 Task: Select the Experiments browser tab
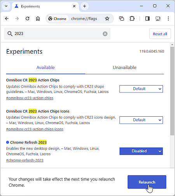point(45,6)
